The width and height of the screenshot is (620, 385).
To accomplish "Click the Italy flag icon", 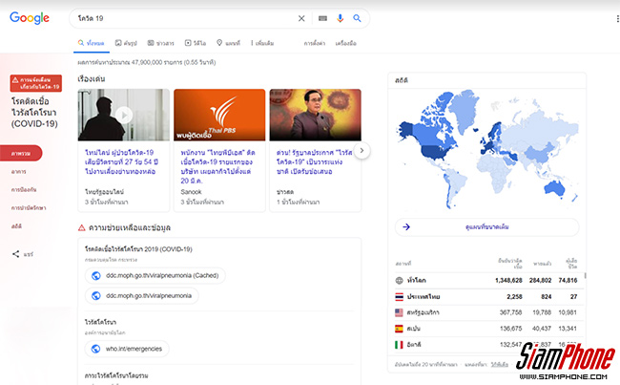I will tap(400, 345).
